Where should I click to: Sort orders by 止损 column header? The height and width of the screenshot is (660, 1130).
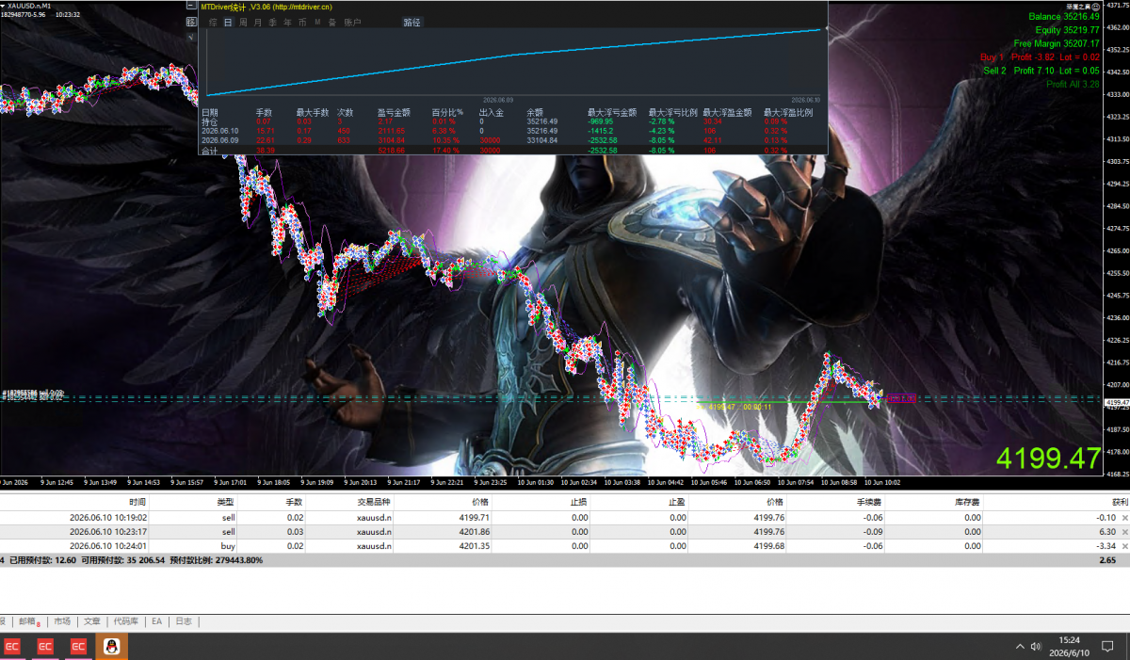tap(578, 503)
